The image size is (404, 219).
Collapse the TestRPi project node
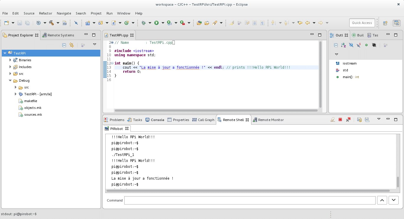tap(5, 53)
